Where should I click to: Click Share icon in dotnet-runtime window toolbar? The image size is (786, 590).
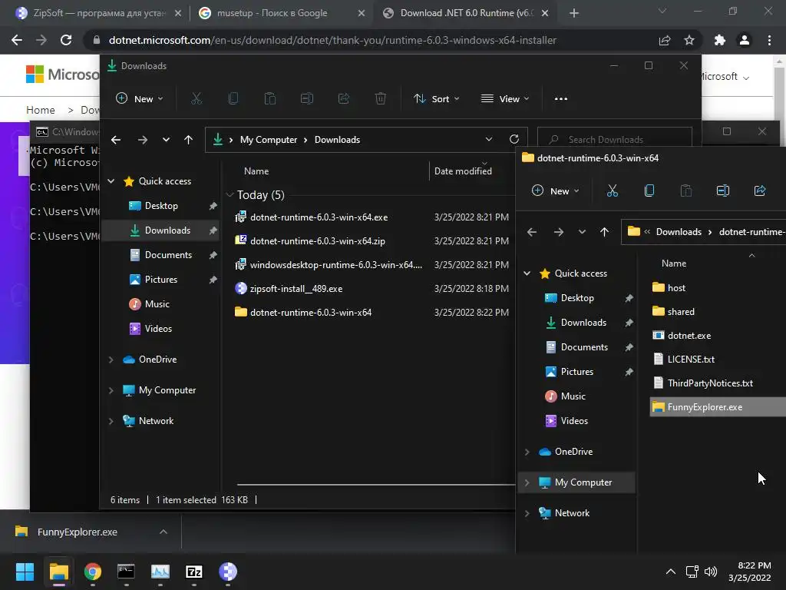click(760, 191)
